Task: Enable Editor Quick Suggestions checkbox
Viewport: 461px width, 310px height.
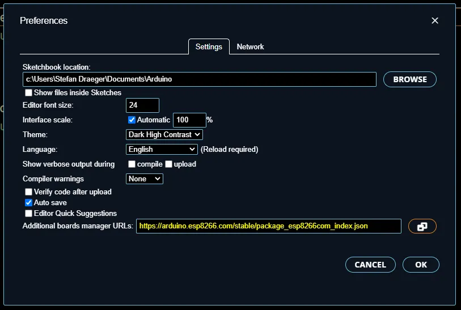Action: (28, 214)
